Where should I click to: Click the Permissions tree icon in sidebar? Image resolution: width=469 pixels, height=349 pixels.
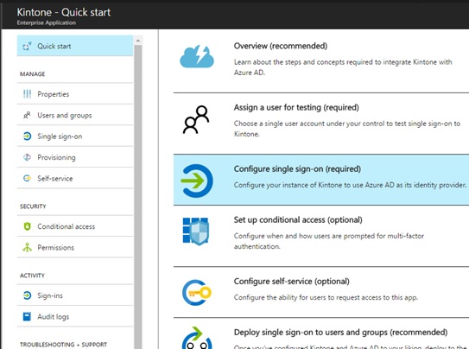[x=27, y=247]
